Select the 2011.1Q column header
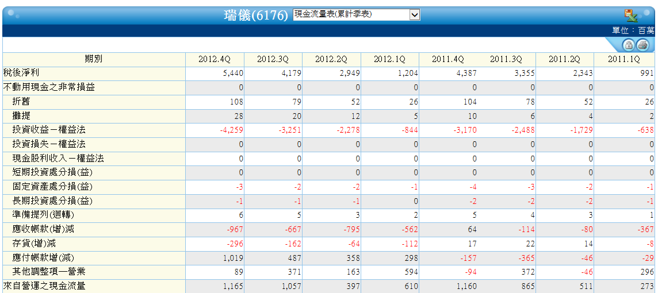Screen dimensions: 658x293 623,60
